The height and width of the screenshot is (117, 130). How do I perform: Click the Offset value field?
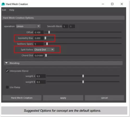(39, 32)
